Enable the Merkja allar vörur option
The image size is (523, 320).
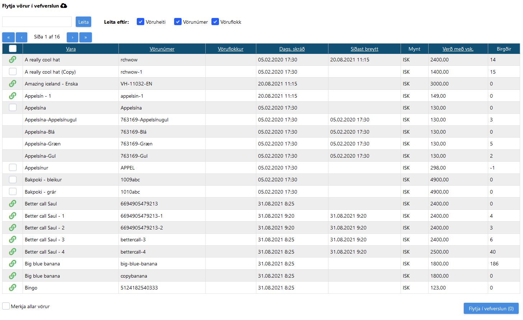coord(5,306)
